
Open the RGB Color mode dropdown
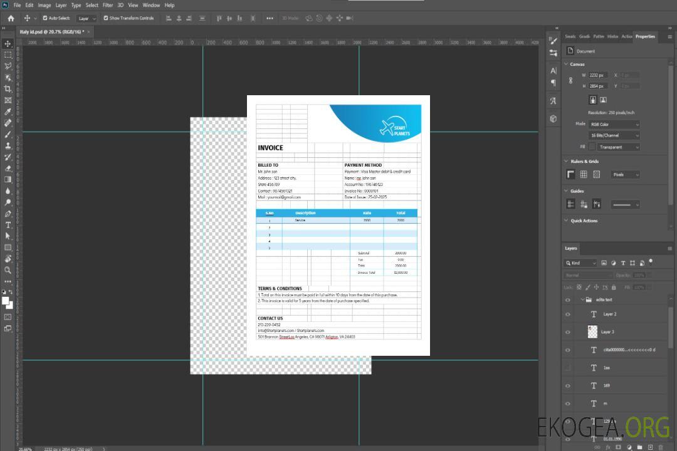pos(614,124)
